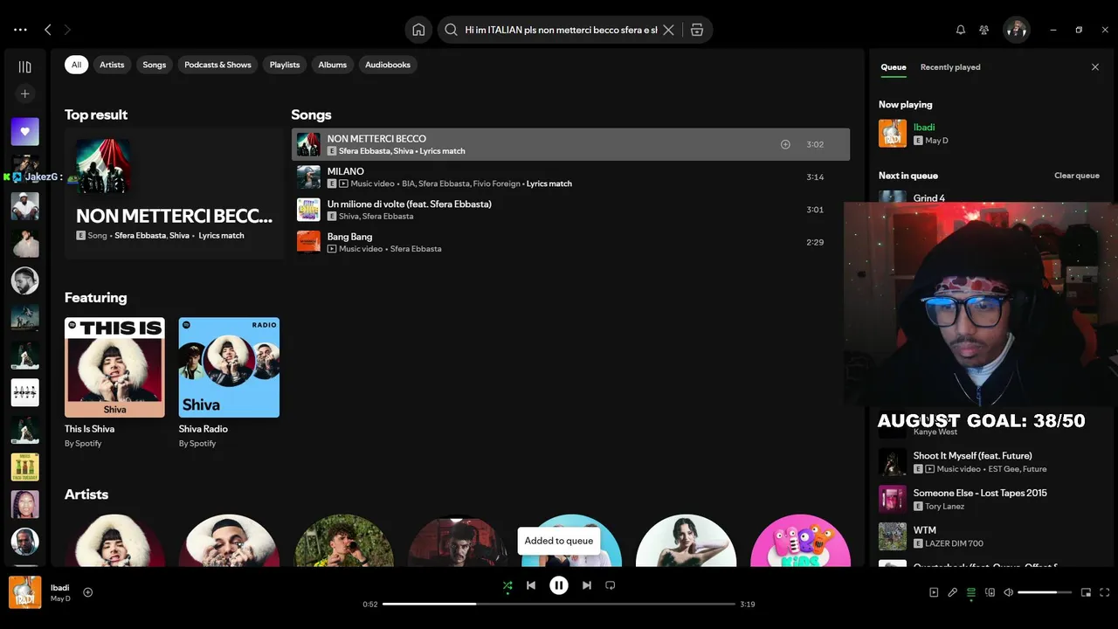The height and width of the screenshot is (629, 1118).
Task: Open the Home page icon
Action: click(418, 30)
